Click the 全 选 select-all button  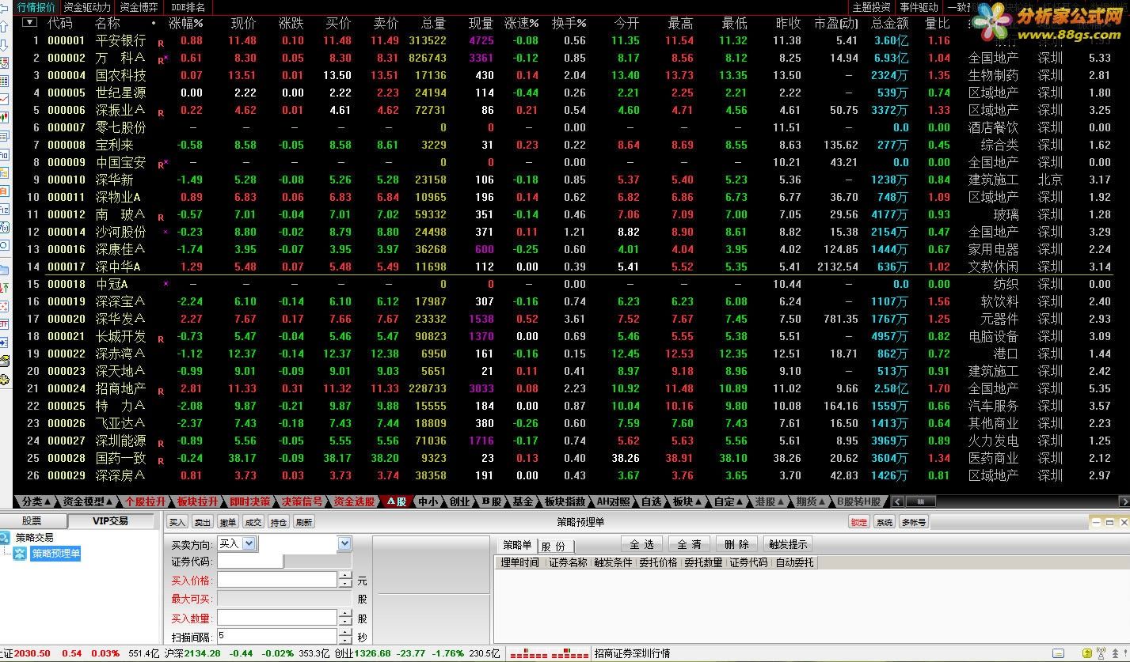click(x=642, y=544)
